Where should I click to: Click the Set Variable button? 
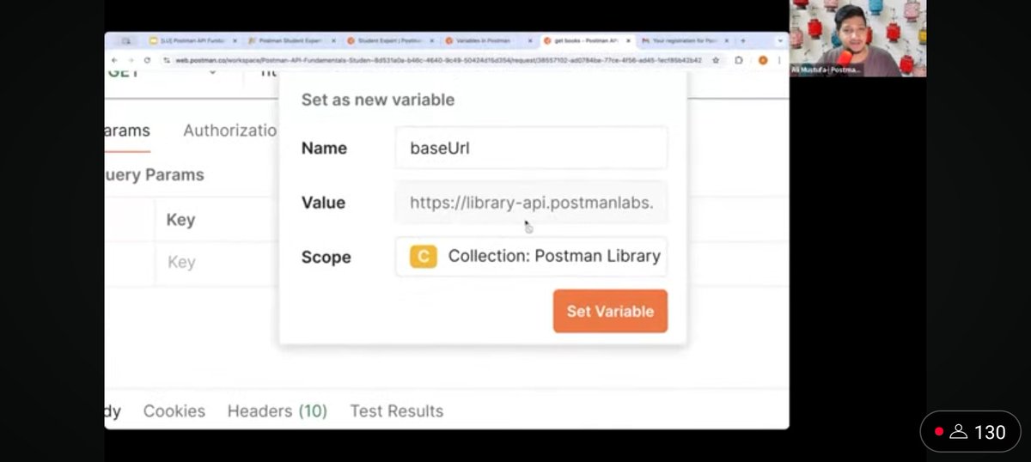610,311
